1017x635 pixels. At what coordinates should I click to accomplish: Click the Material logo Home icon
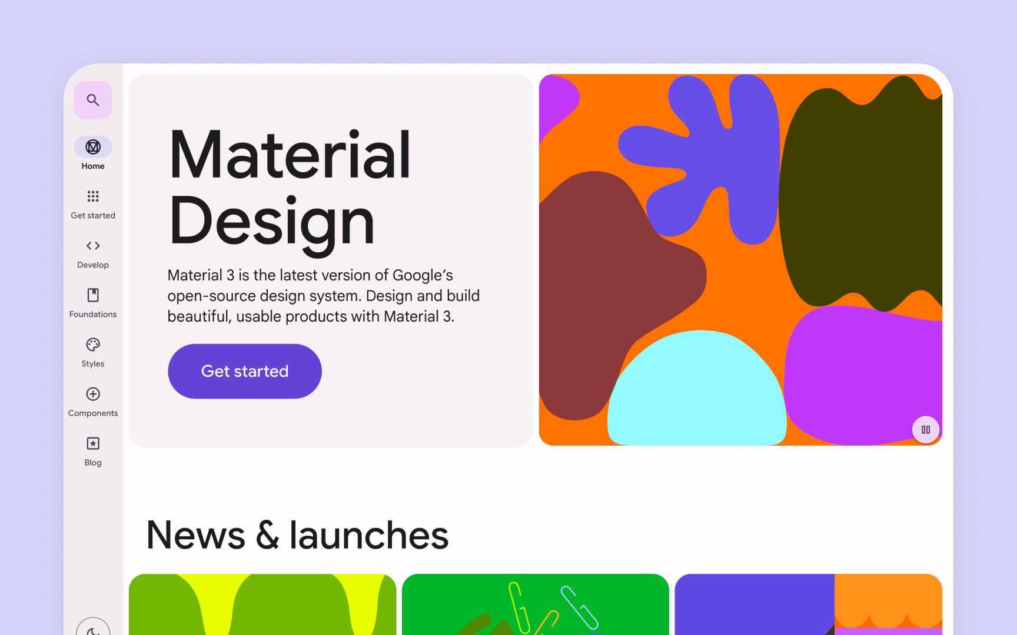click(x=92, y=147)
